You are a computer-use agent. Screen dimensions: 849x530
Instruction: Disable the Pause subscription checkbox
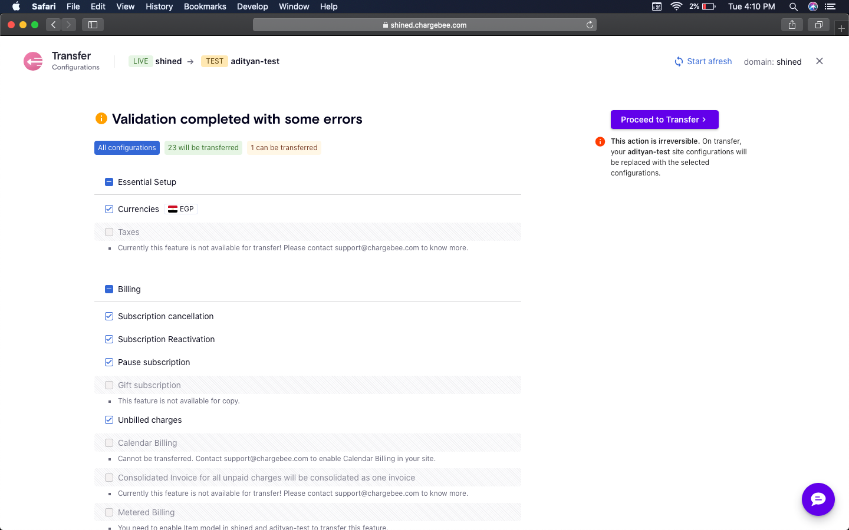pyautogui.click(x=109, y=362)
